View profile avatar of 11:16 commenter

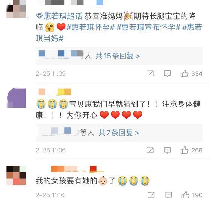[x=16, y=175]
